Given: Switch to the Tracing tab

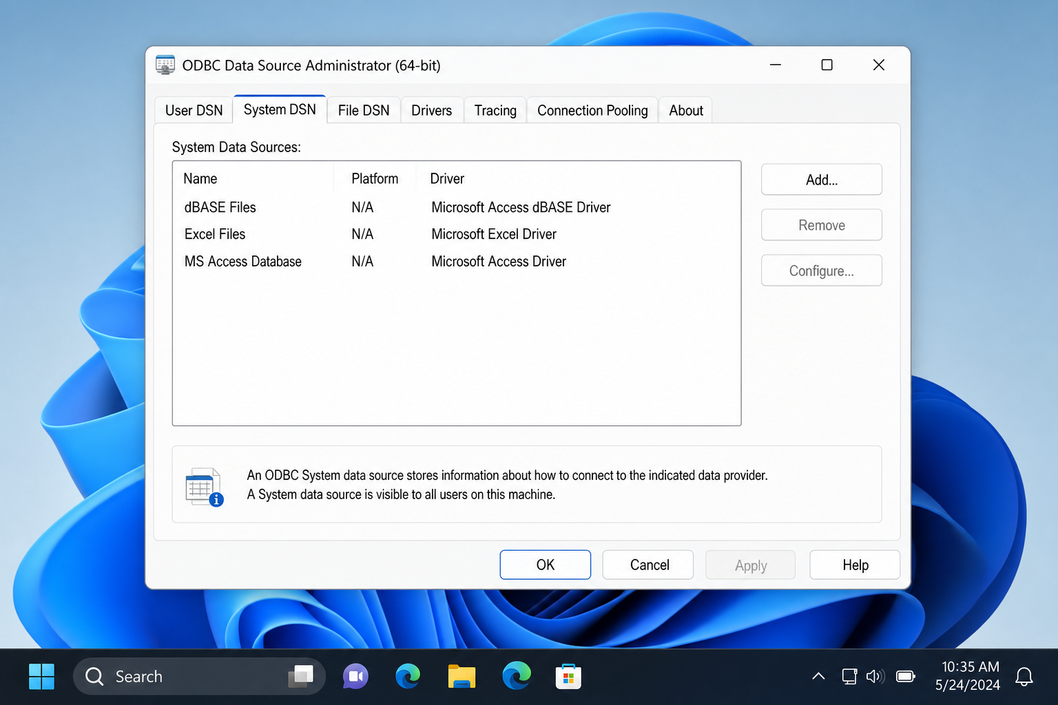Looking at the screenshot, I should pos(495,110).
